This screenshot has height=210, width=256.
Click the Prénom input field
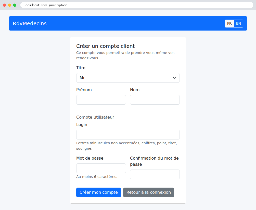pos(101,100)
